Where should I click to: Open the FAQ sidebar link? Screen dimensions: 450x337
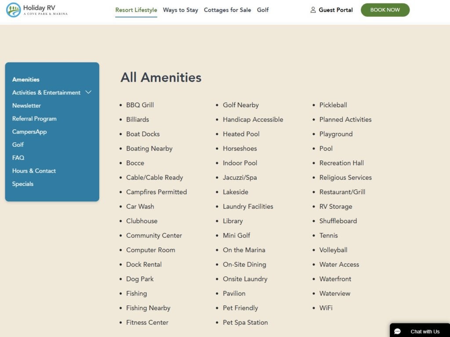coord(18,158)
